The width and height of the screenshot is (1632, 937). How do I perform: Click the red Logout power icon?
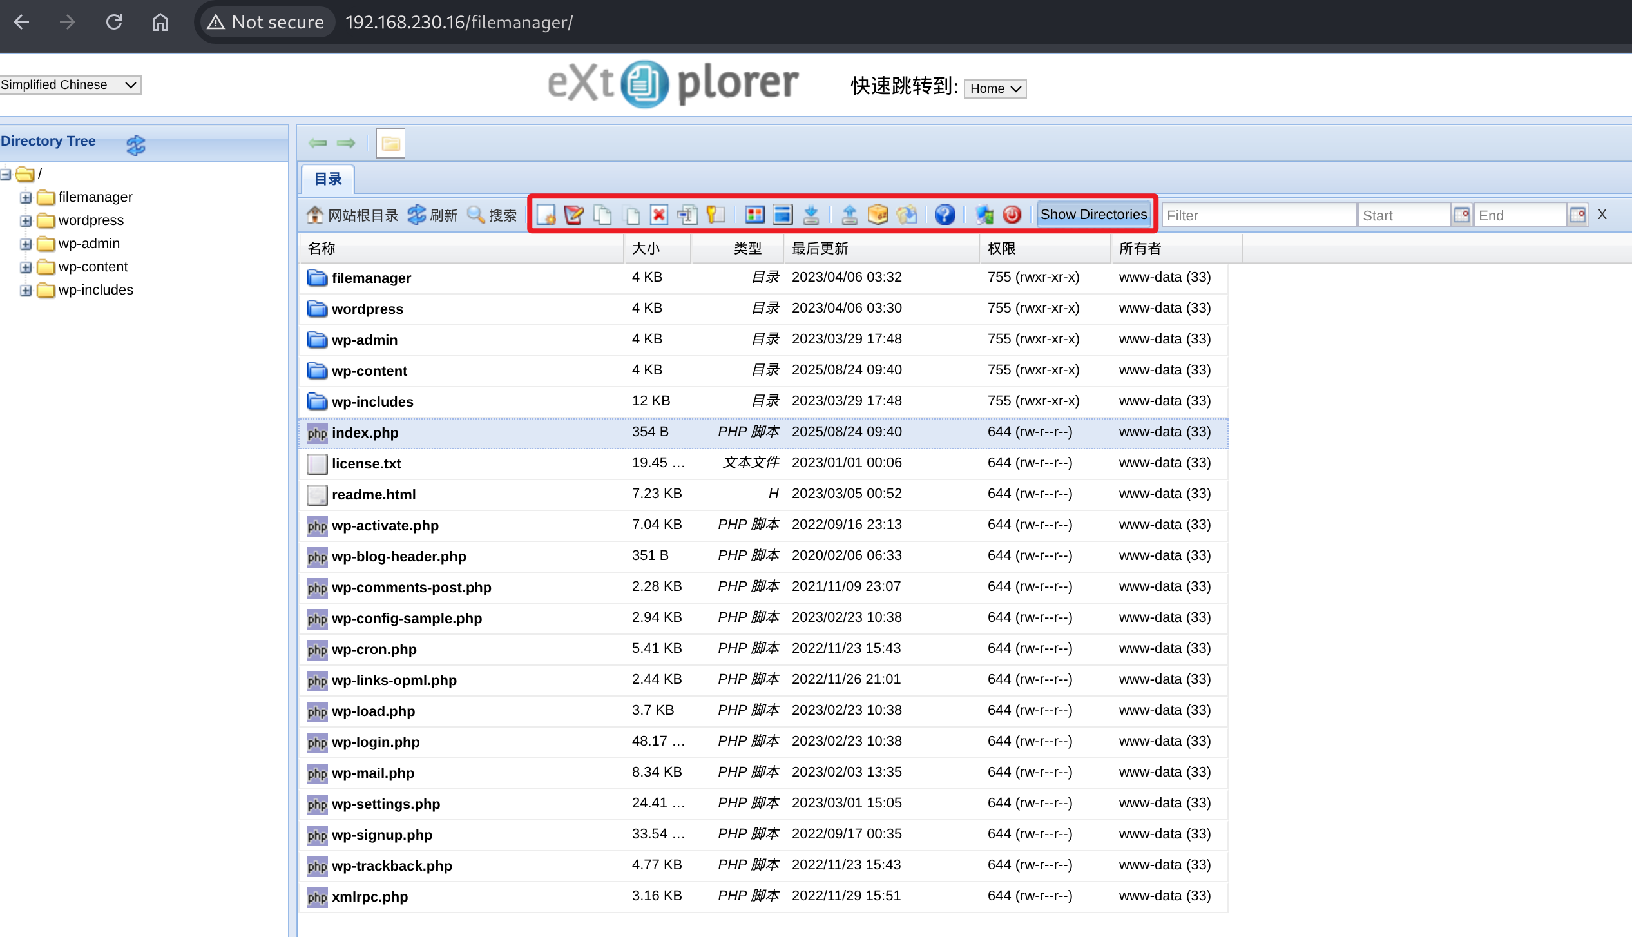(1012, 215)
